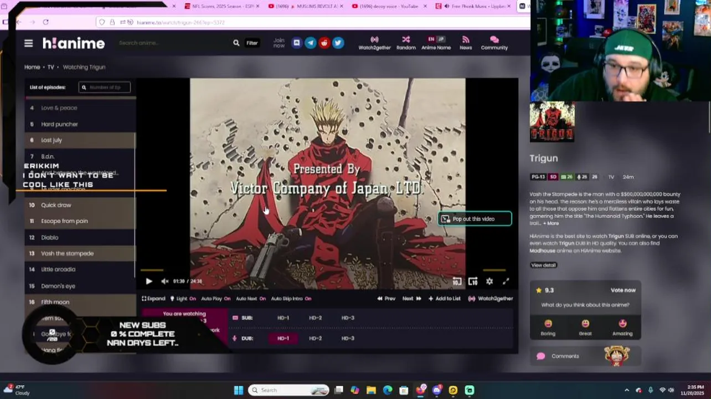Click Pop out this video button
Viewport: 711px width, 399px height.
[x=475, y=219]
